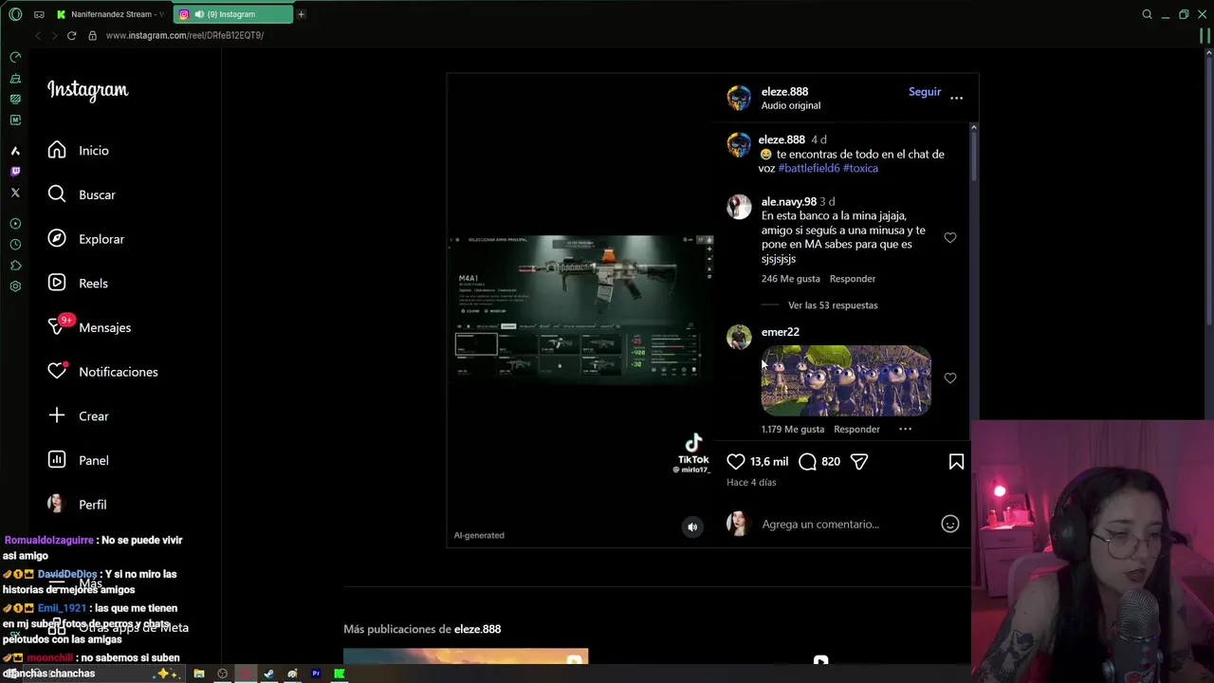Open emoji picker in comment box
The height and width of the screenshot is (683, 1214).
click(949, 524)
